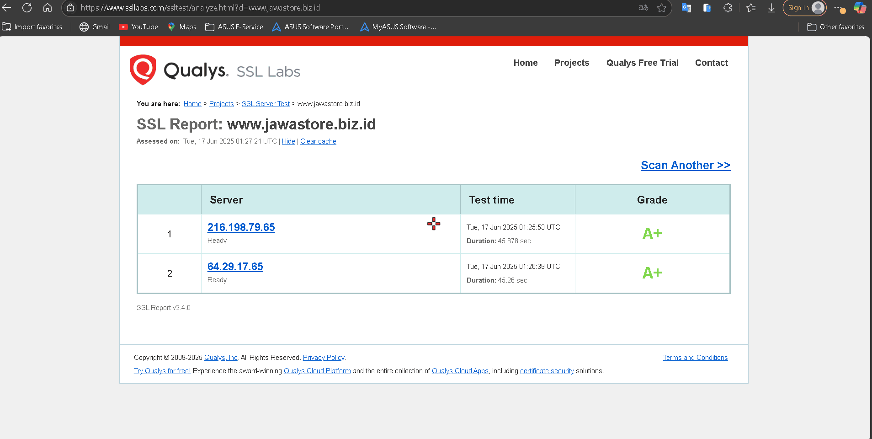Click the browser home icon
The height and width of the screenshot is (439, 872).
[48, 8]
